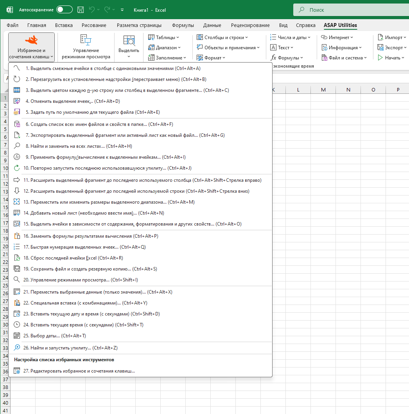Click icon for item 4 Отменить выделение ячеек

(x=17, y=101)
